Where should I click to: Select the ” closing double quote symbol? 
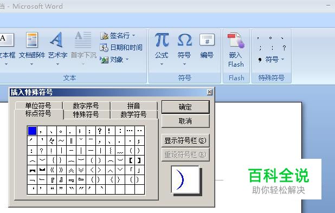[61, 189]
